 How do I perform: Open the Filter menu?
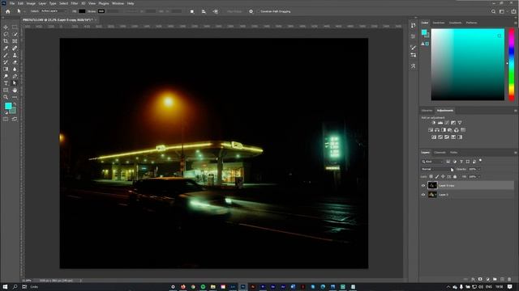coord(75,3)
